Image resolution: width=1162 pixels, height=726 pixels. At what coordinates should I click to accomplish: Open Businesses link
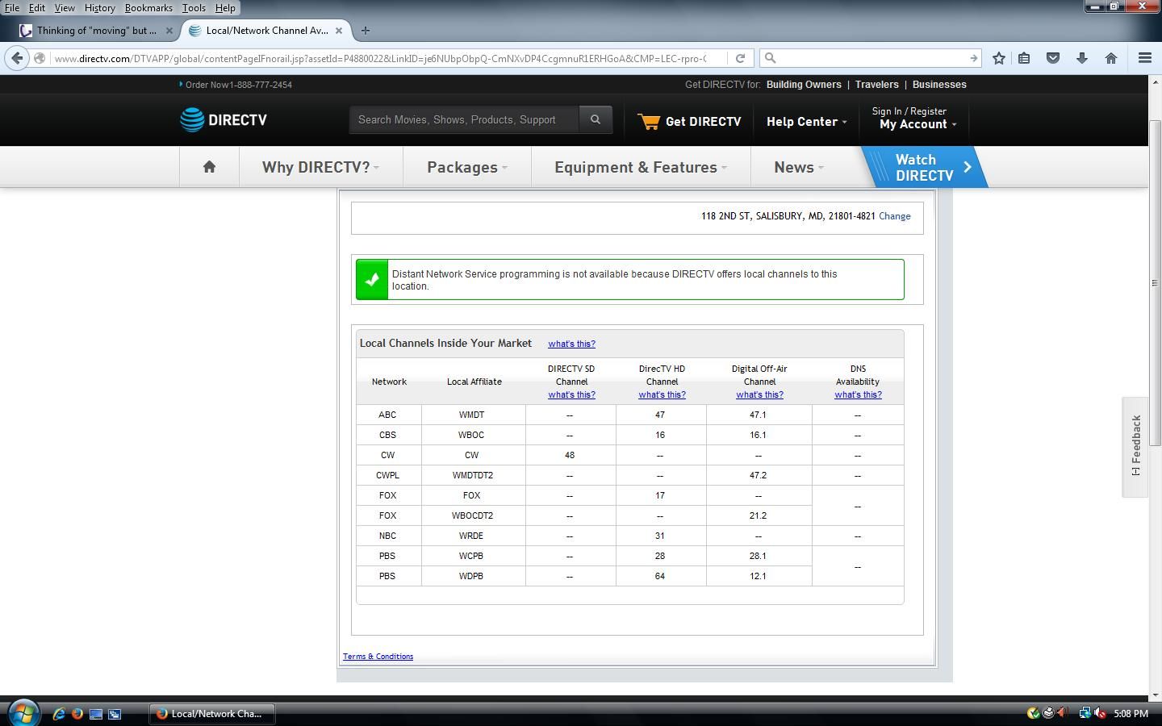939,85
